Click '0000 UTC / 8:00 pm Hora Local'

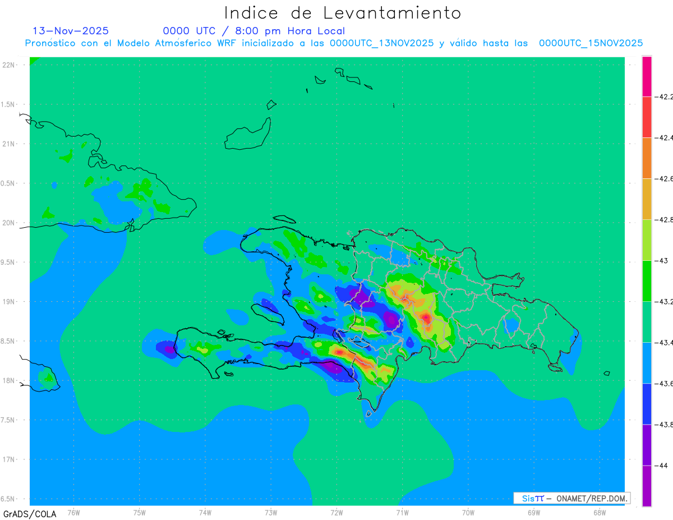(x=254, y=31)
